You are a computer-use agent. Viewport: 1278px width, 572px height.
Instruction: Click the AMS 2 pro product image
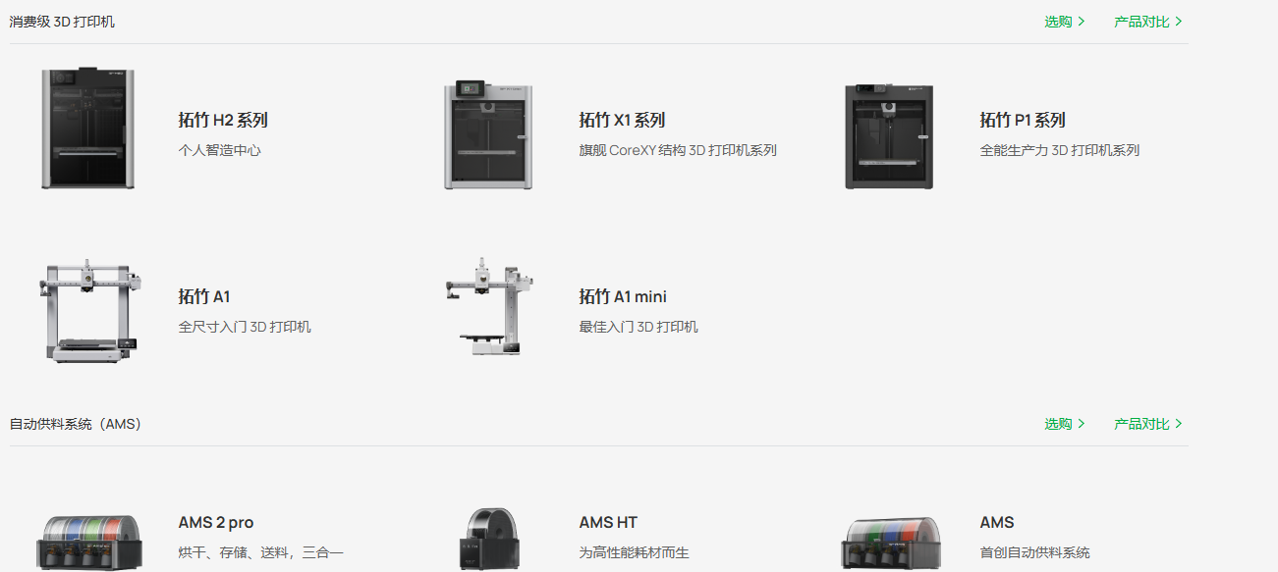pos(88,542)
